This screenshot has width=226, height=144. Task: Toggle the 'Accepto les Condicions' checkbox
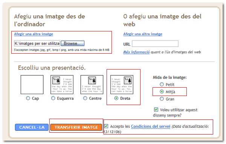(106, 126)
